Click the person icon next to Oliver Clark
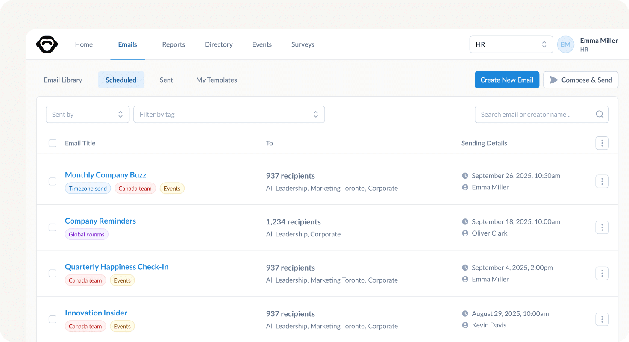The width and height of the screenshot is (629, 342). pos(465,233)
